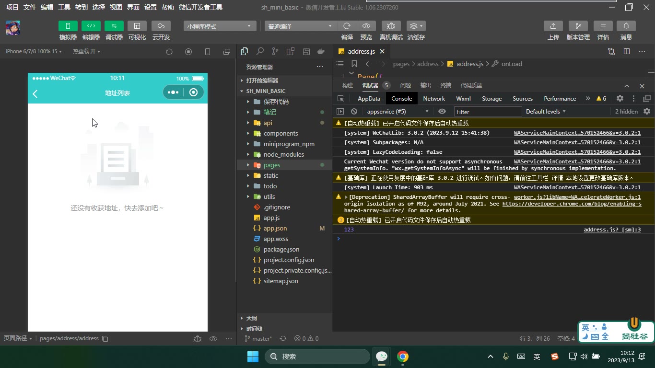
Task: Switch to the 终端 terminal tab
Action: [446, 85]
